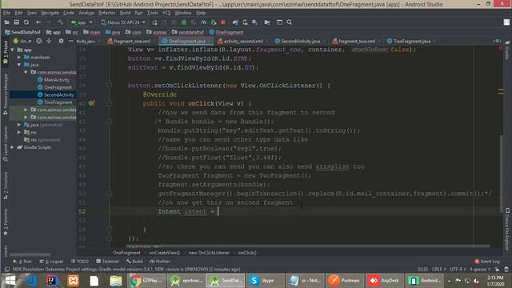
Task: Click the Search Everywhere magnifier icon
Action: click(290, 22)
